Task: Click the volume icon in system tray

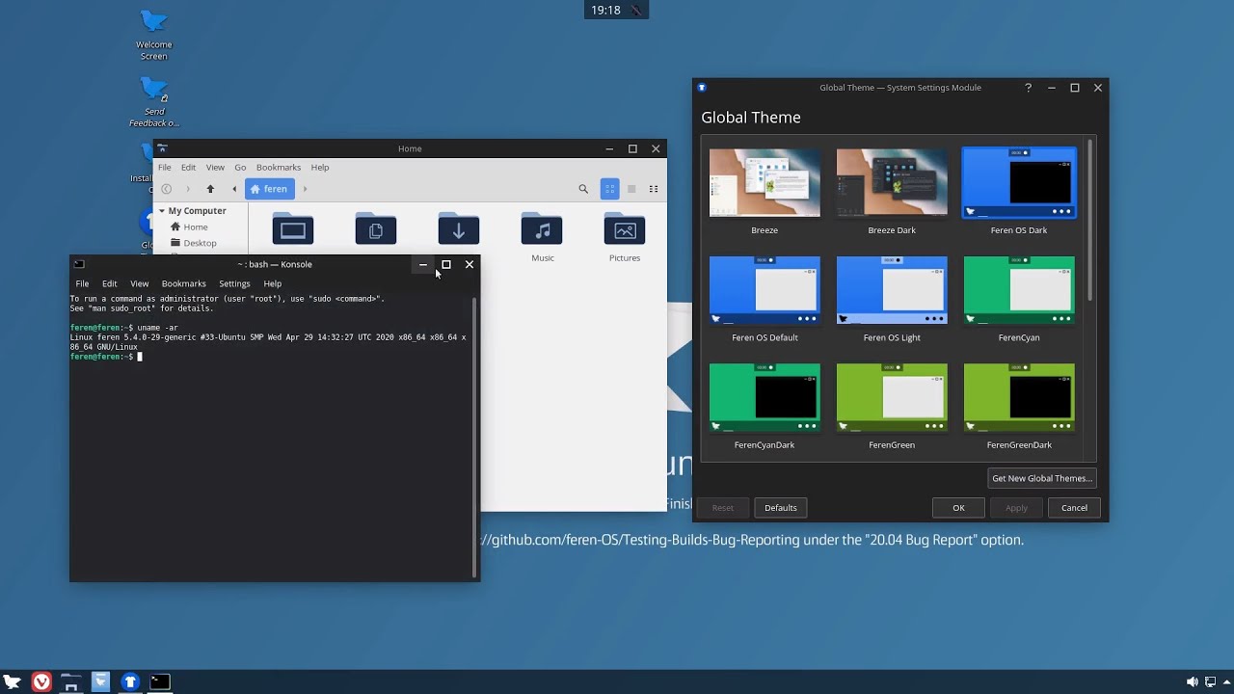Action: coord(1193,682)
